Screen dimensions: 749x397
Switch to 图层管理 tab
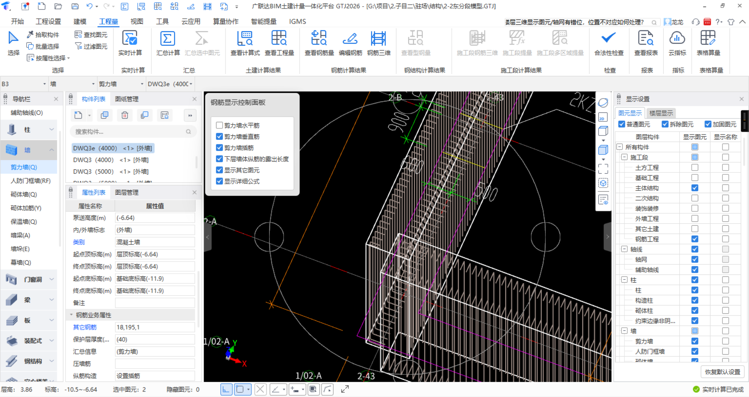click(x=127, y=192)
